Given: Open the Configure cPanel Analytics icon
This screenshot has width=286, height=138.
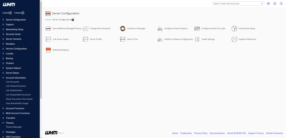Looking at the screenshot, I should [x=160, y=29].
